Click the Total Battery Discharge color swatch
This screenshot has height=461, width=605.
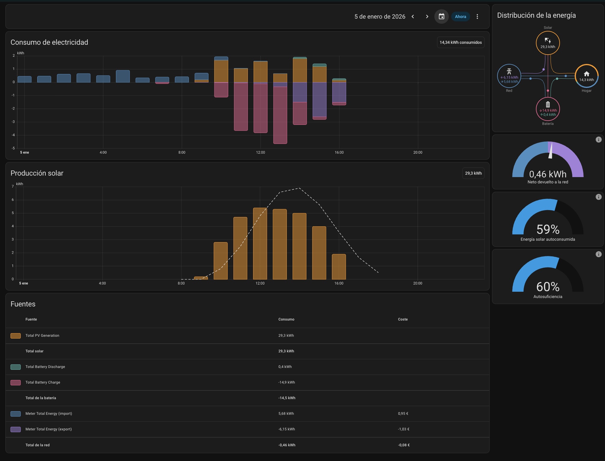(x=15, y=366)
